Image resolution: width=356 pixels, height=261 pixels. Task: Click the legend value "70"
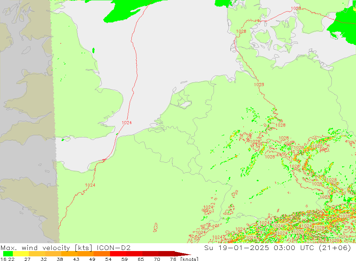pos(157,259)
